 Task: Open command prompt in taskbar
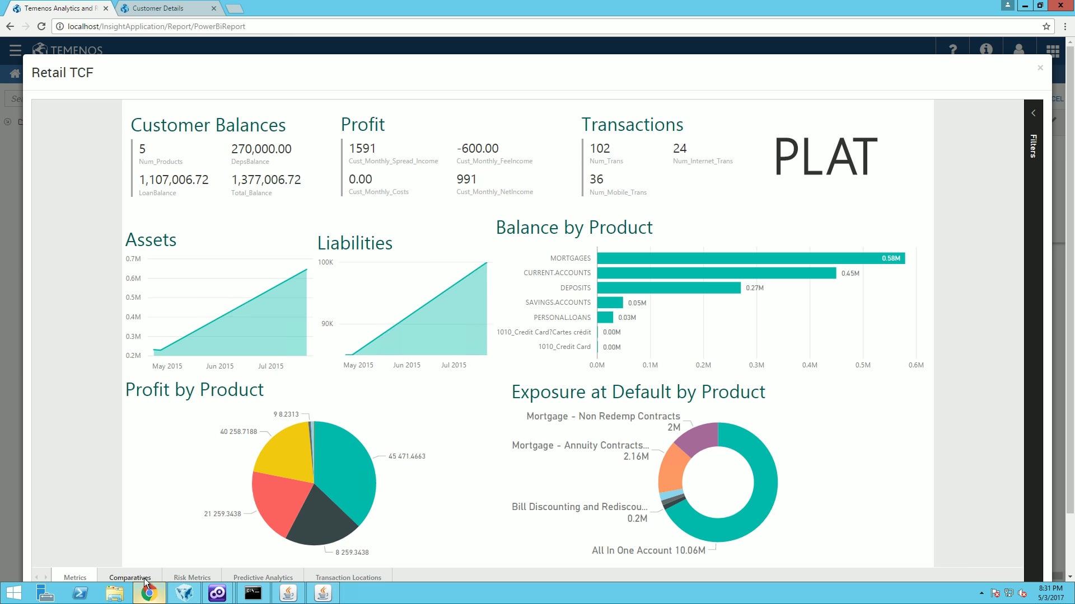[x=253, y=593]
